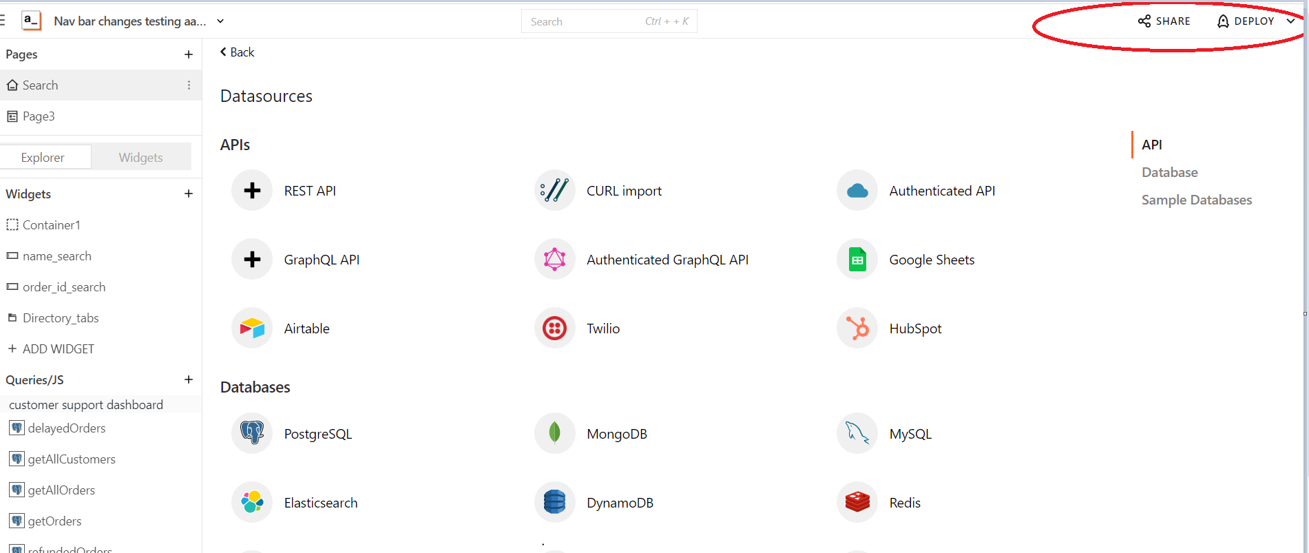Open the delayedOrders query
This screenshot has width=1309, height=553.
click(101, 428)
